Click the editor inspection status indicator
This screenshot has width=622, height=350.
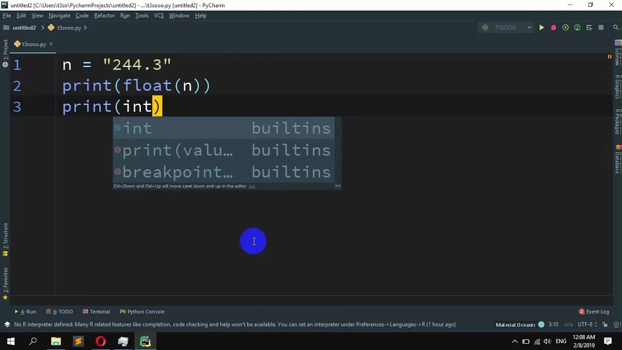tap(609, 57)
